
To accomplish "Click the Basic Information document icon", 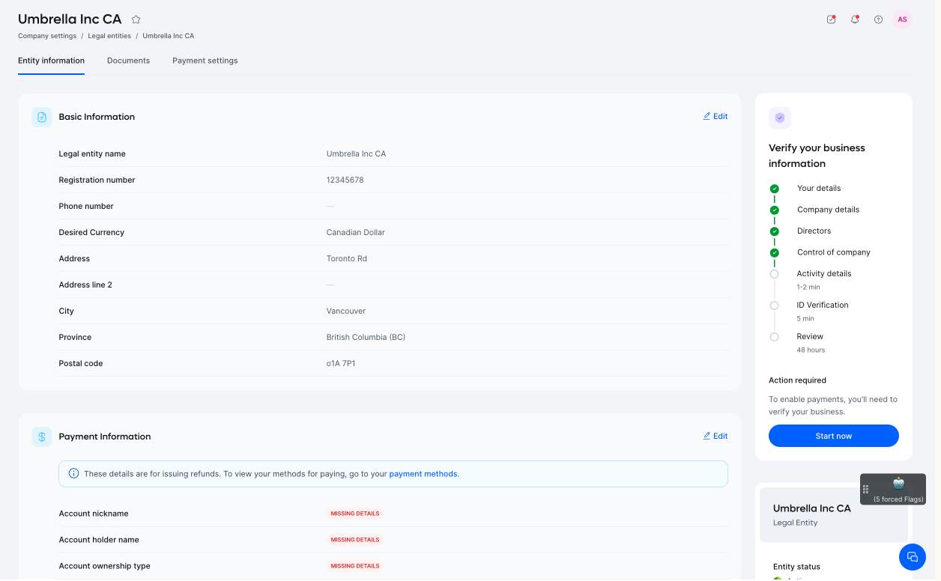I will pos(42,117).
